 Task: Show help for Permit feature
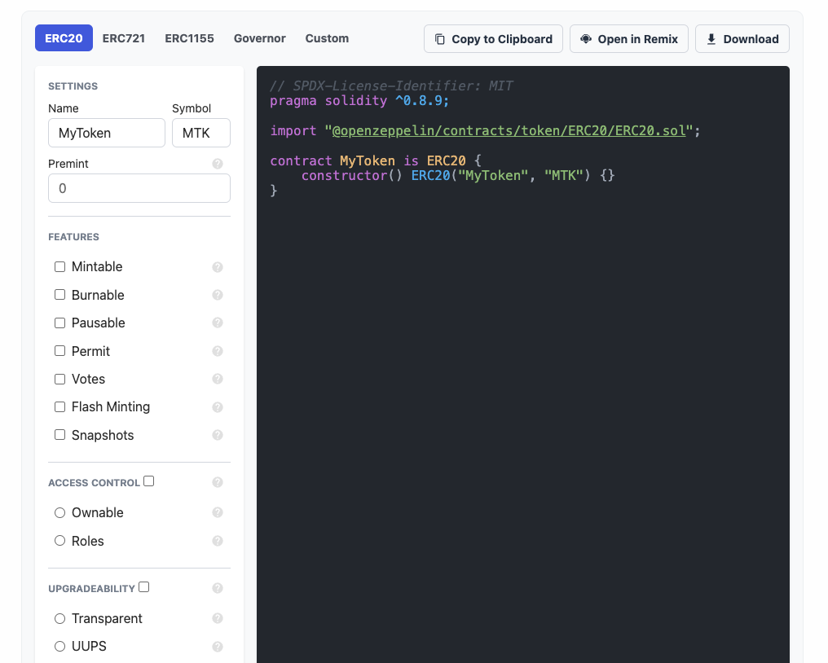[218, 351]
